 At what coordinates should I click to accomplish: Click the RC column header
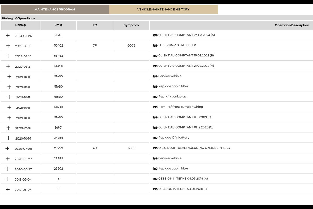95,25
